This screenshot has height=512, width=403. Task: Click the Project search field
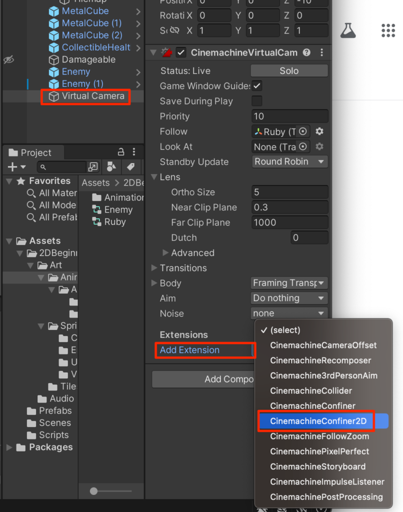coord(61,167)
